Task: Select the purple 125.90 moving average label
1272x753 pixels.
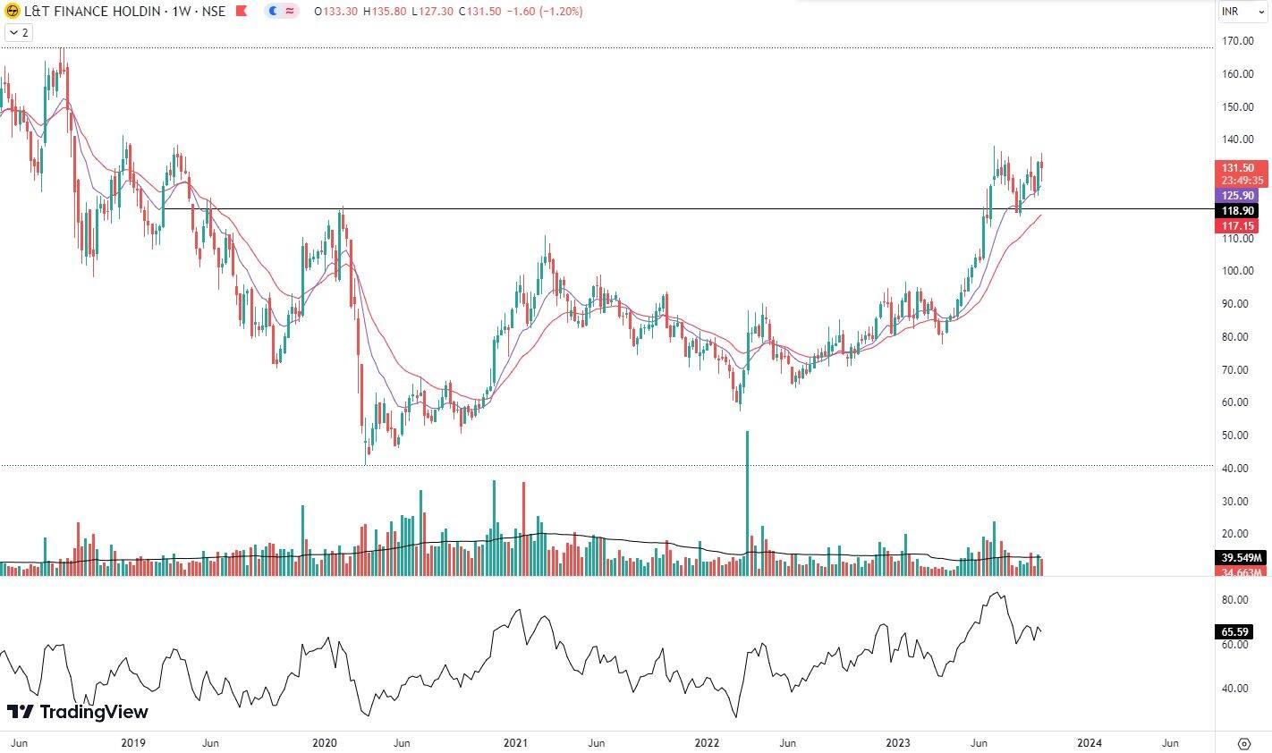Action: pos(1237,195)
